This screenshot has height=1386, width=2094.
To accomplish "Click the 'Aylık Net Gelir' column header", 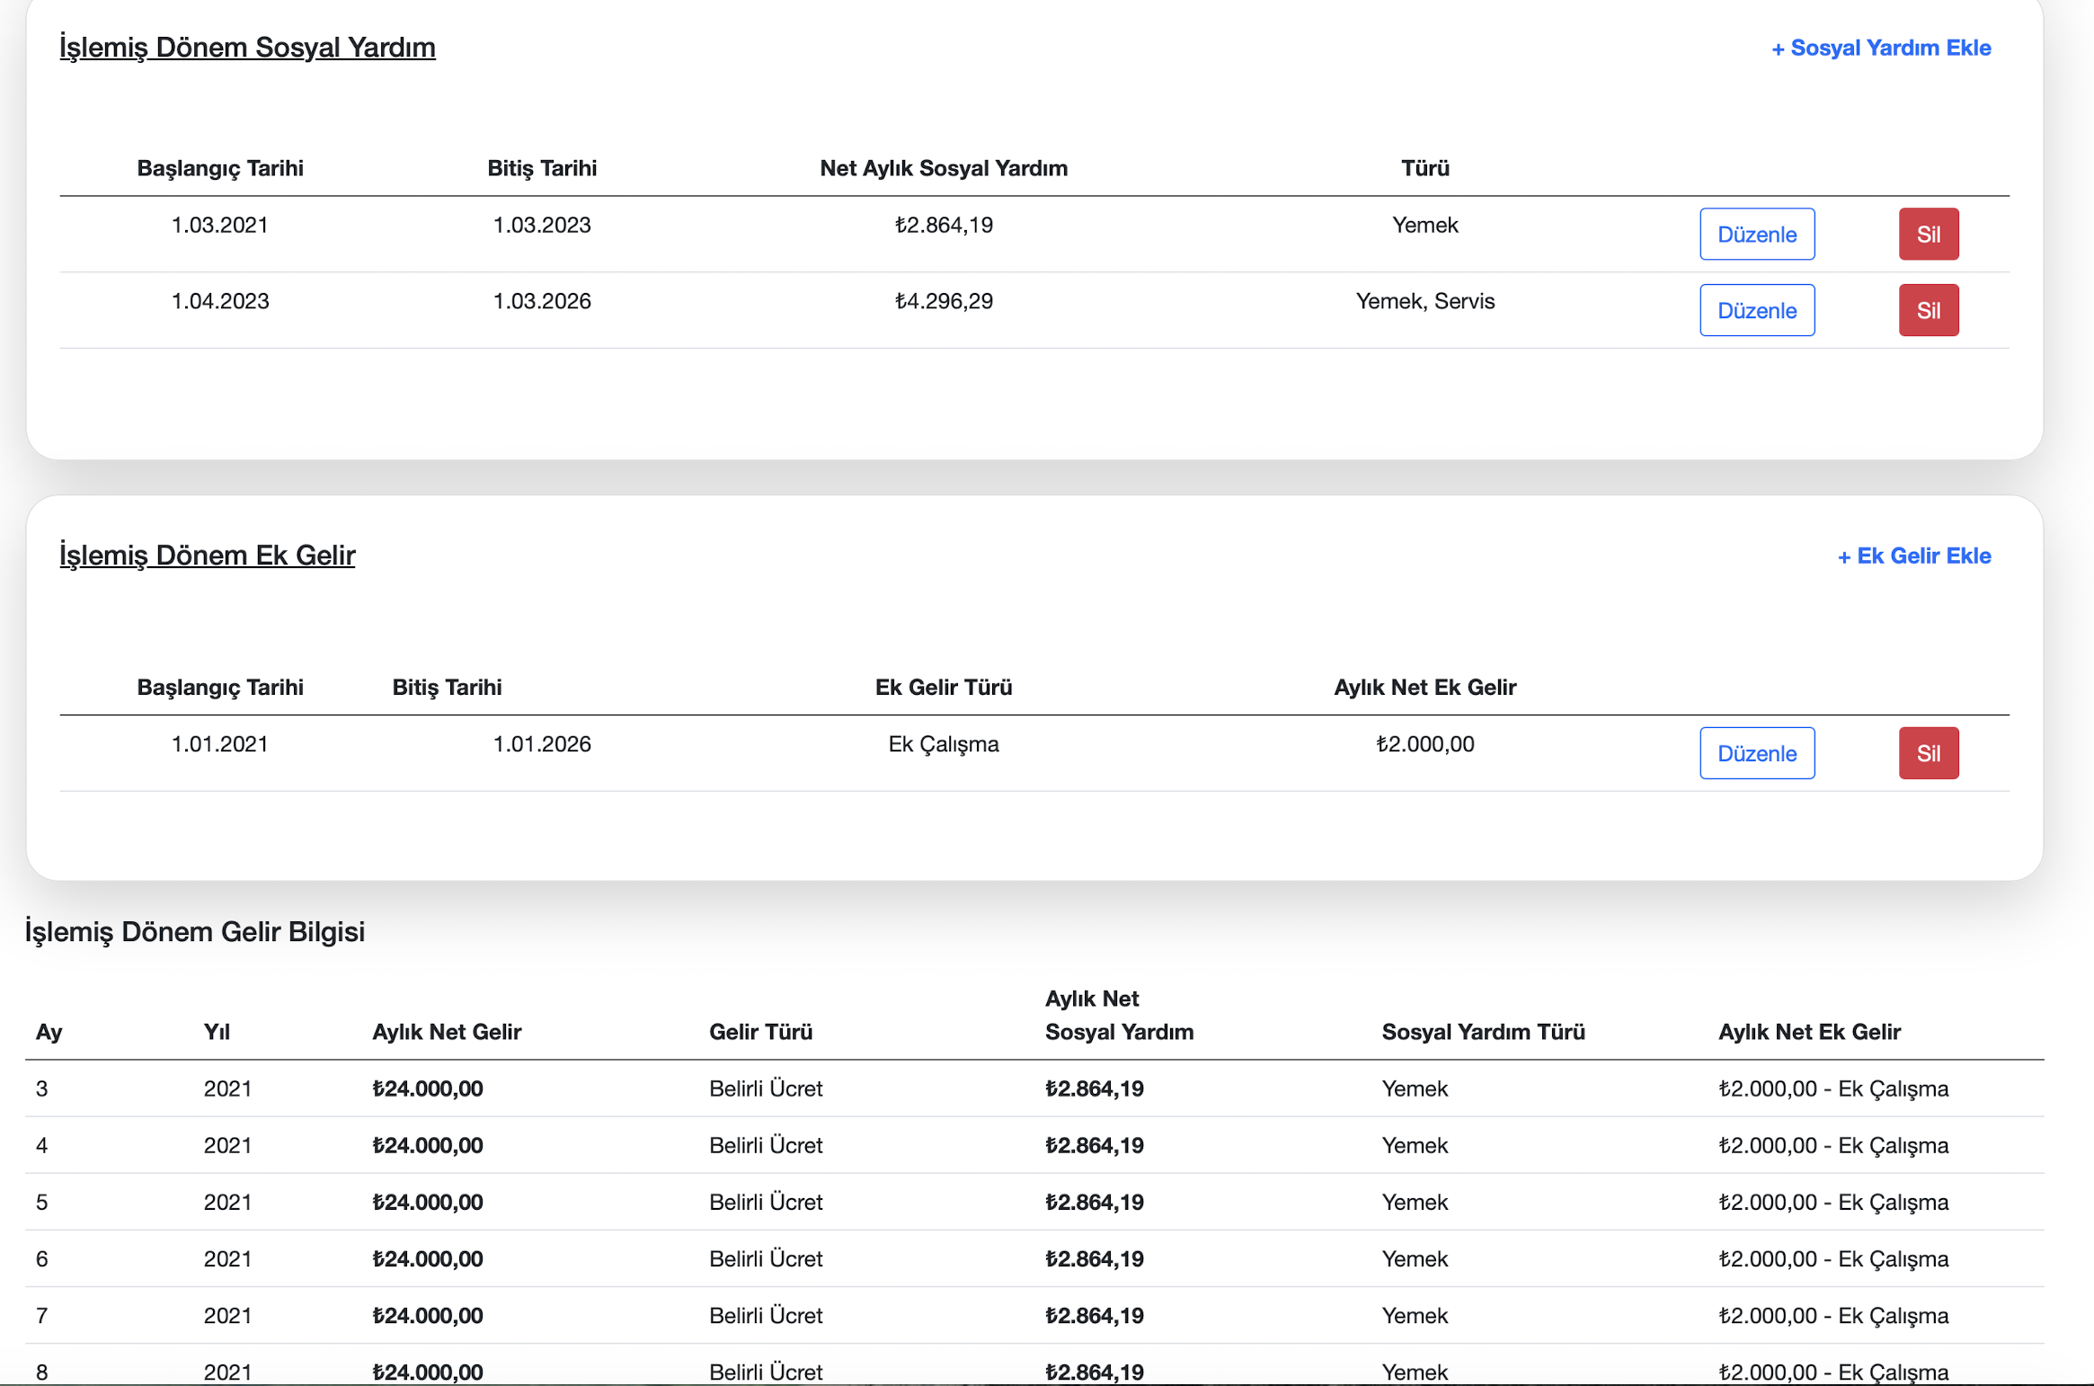I will point(447,1032).
